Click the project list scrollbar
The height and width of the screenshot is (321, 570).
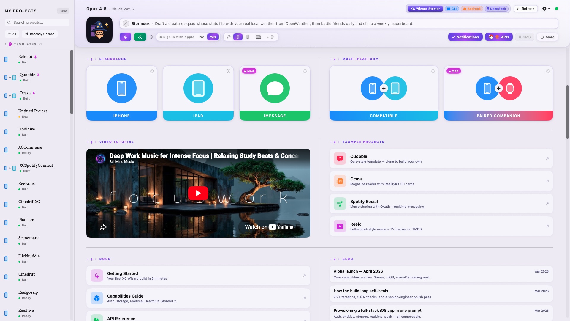(72, 82)
